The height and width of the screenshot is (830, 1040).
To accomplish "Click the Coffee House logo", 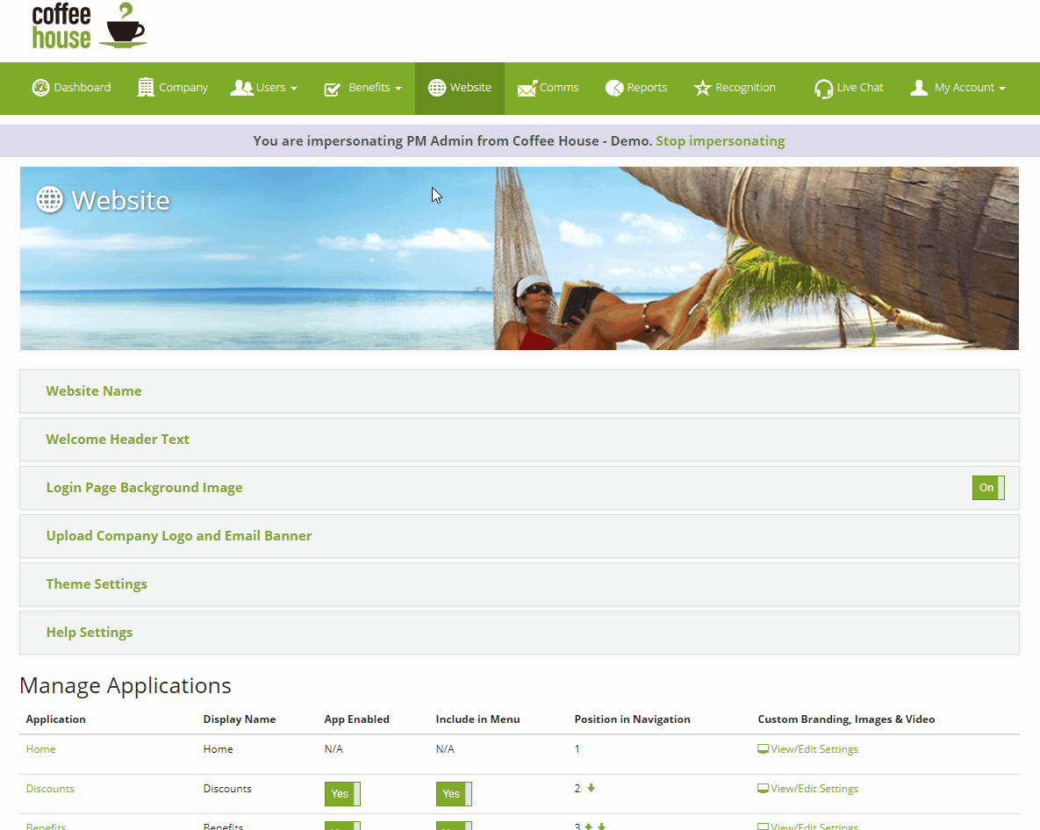I will pos(89,26).
